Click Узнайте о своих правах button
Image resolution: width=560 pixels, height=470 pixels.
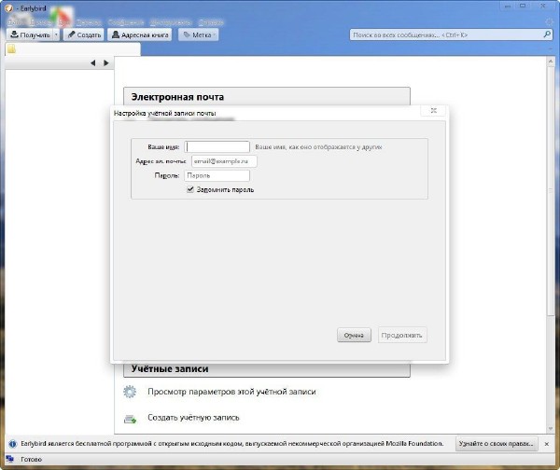pyautogui.click(x=497, y=443)
